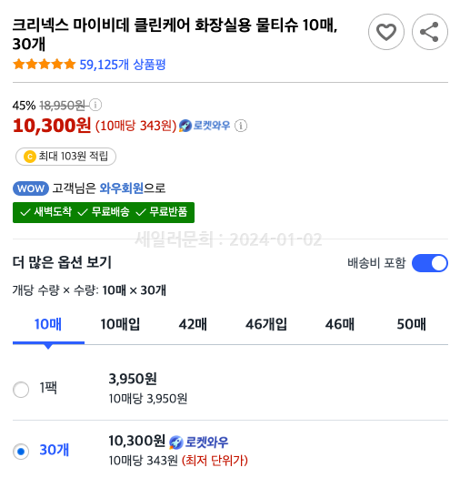Click info icon next to original price 18,950원
This screenshot has width=460, height=478.
95,106
